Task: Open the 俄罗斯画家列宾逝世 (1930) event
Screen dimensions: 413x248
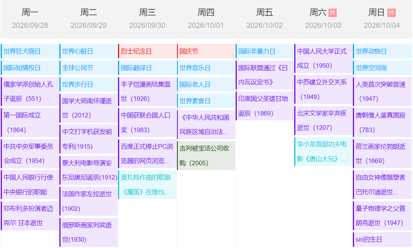Action: click(x=89, y=232)
